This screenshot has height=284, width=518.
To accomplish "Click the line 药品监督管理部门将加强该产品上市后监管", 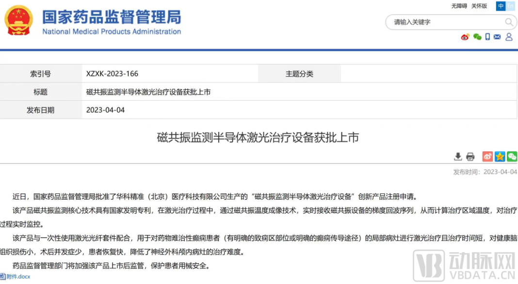I will 112,266.
